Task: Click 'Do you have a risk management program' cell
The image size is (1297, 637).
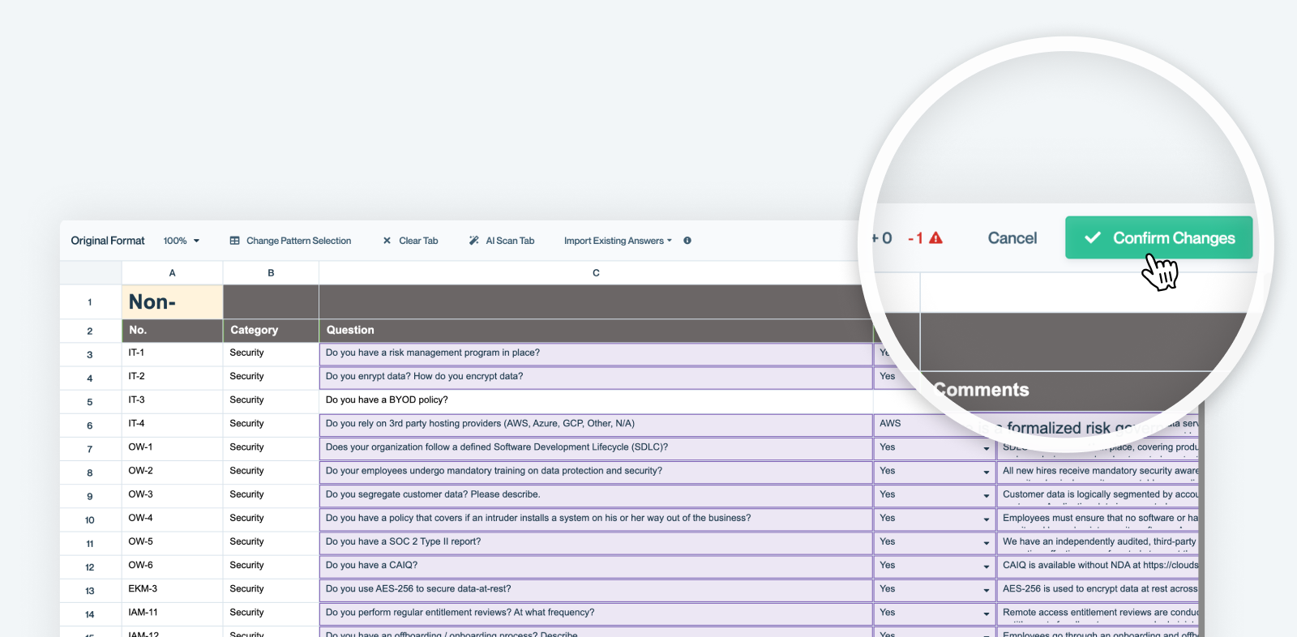Action: click(596, 354)
